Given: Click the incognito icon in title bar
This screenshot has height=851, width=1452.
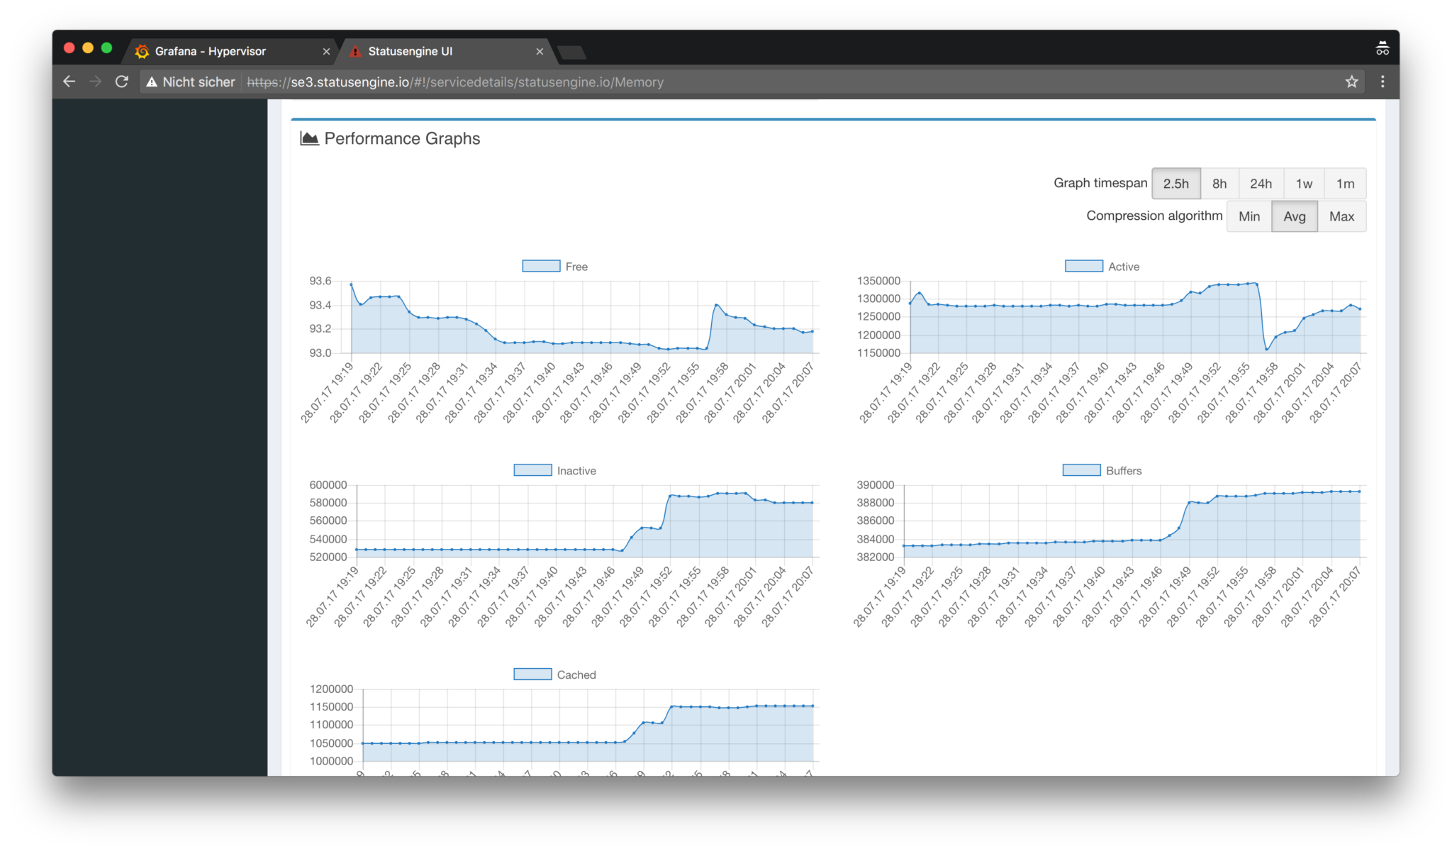Looking at the screenshot, I should [x=1382, y=49].
